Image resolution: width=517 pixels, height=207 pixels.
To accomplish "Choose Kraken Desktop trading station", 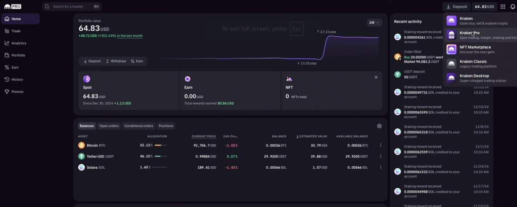I will click(481, 78).
